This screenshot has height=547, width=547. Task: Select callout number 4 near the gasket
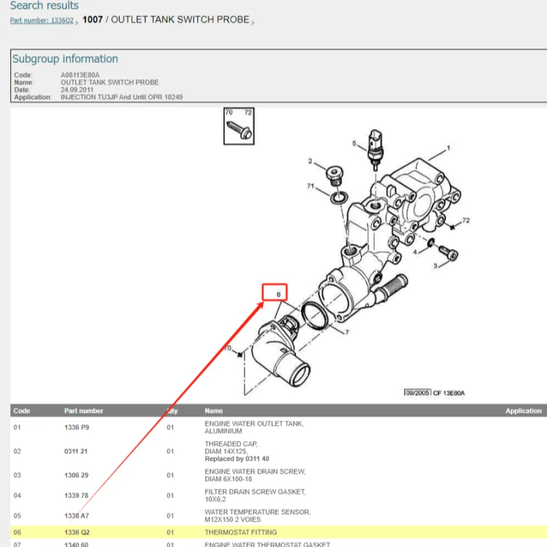pyautogui.click(x=415, y=252)
